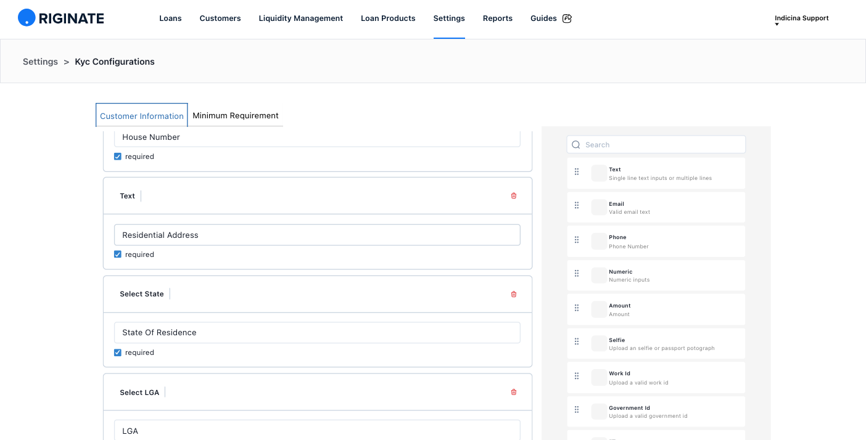Grab the drag handle for Amount component
The image size is (866, 440).
pyautogui.click(x=577, y=308)
